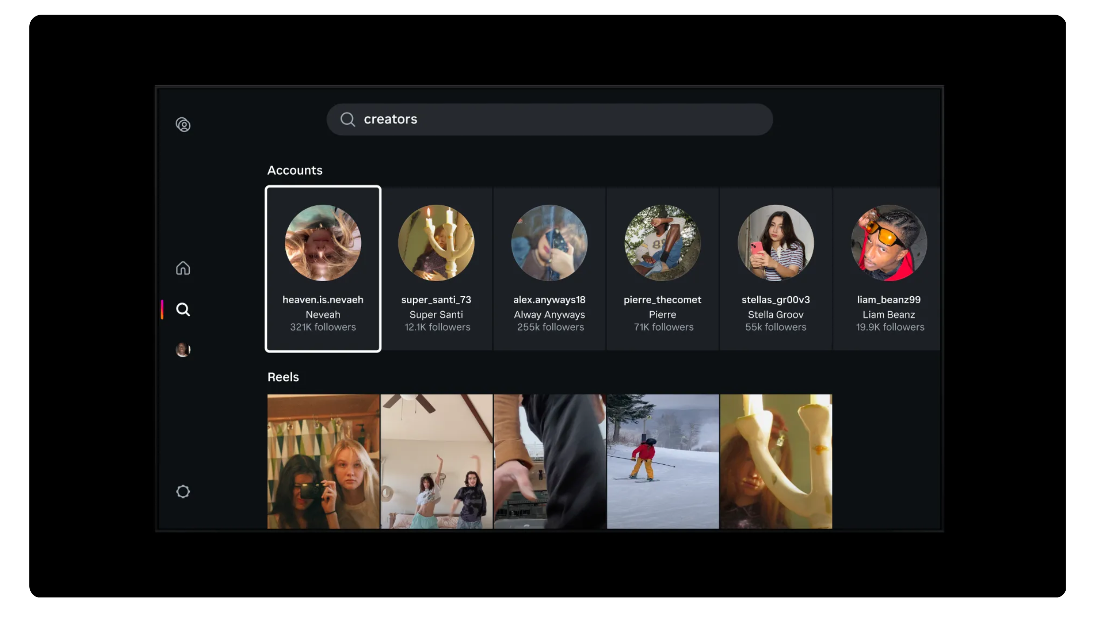Play the skier in red jacket reel
1096x619 pixels.
(662, 461)
